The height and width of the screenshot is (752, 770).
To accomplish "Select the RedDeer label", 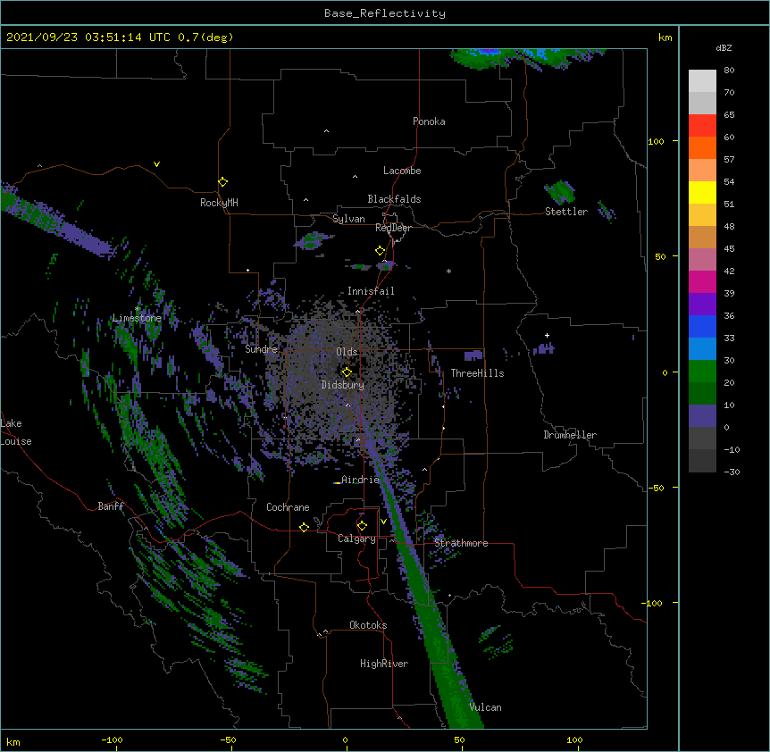I will [393, 228].
